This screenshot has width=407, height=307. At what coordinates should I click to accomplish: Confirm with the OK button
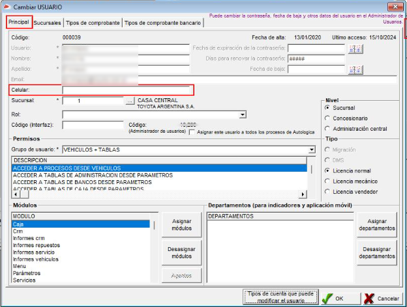pos(340,299)
